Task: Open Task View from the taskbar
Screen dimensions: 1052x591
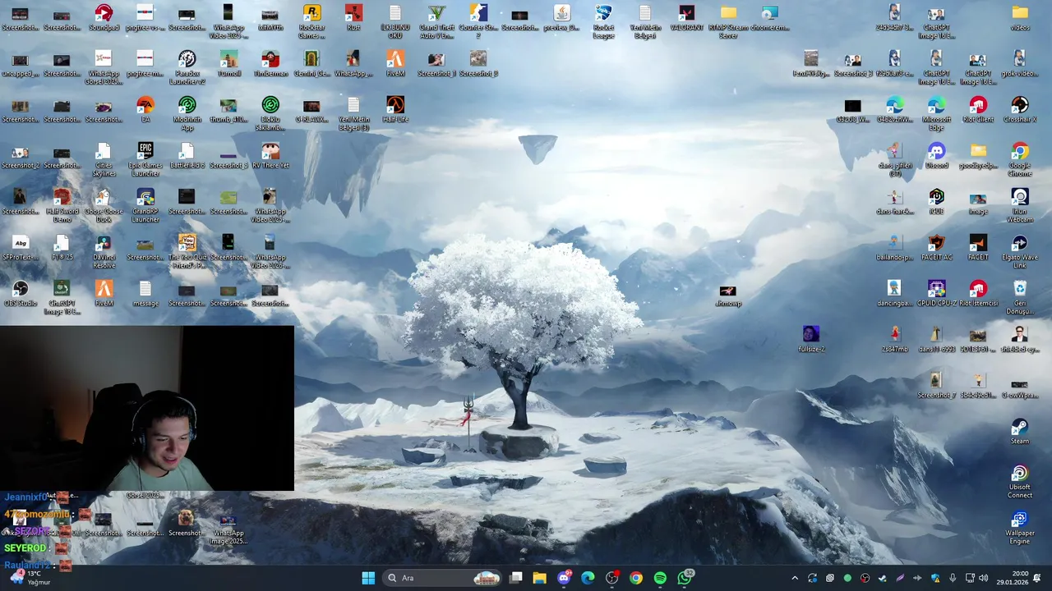Action: tap(515, 578)
